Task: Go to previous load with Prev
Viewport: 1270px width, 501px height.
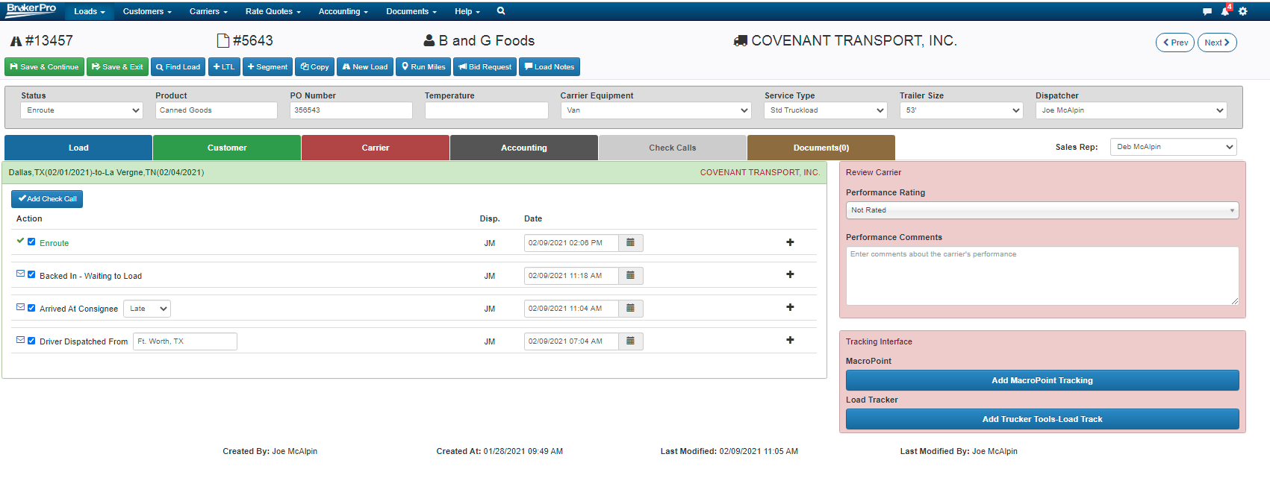Action: [1175, 42]
